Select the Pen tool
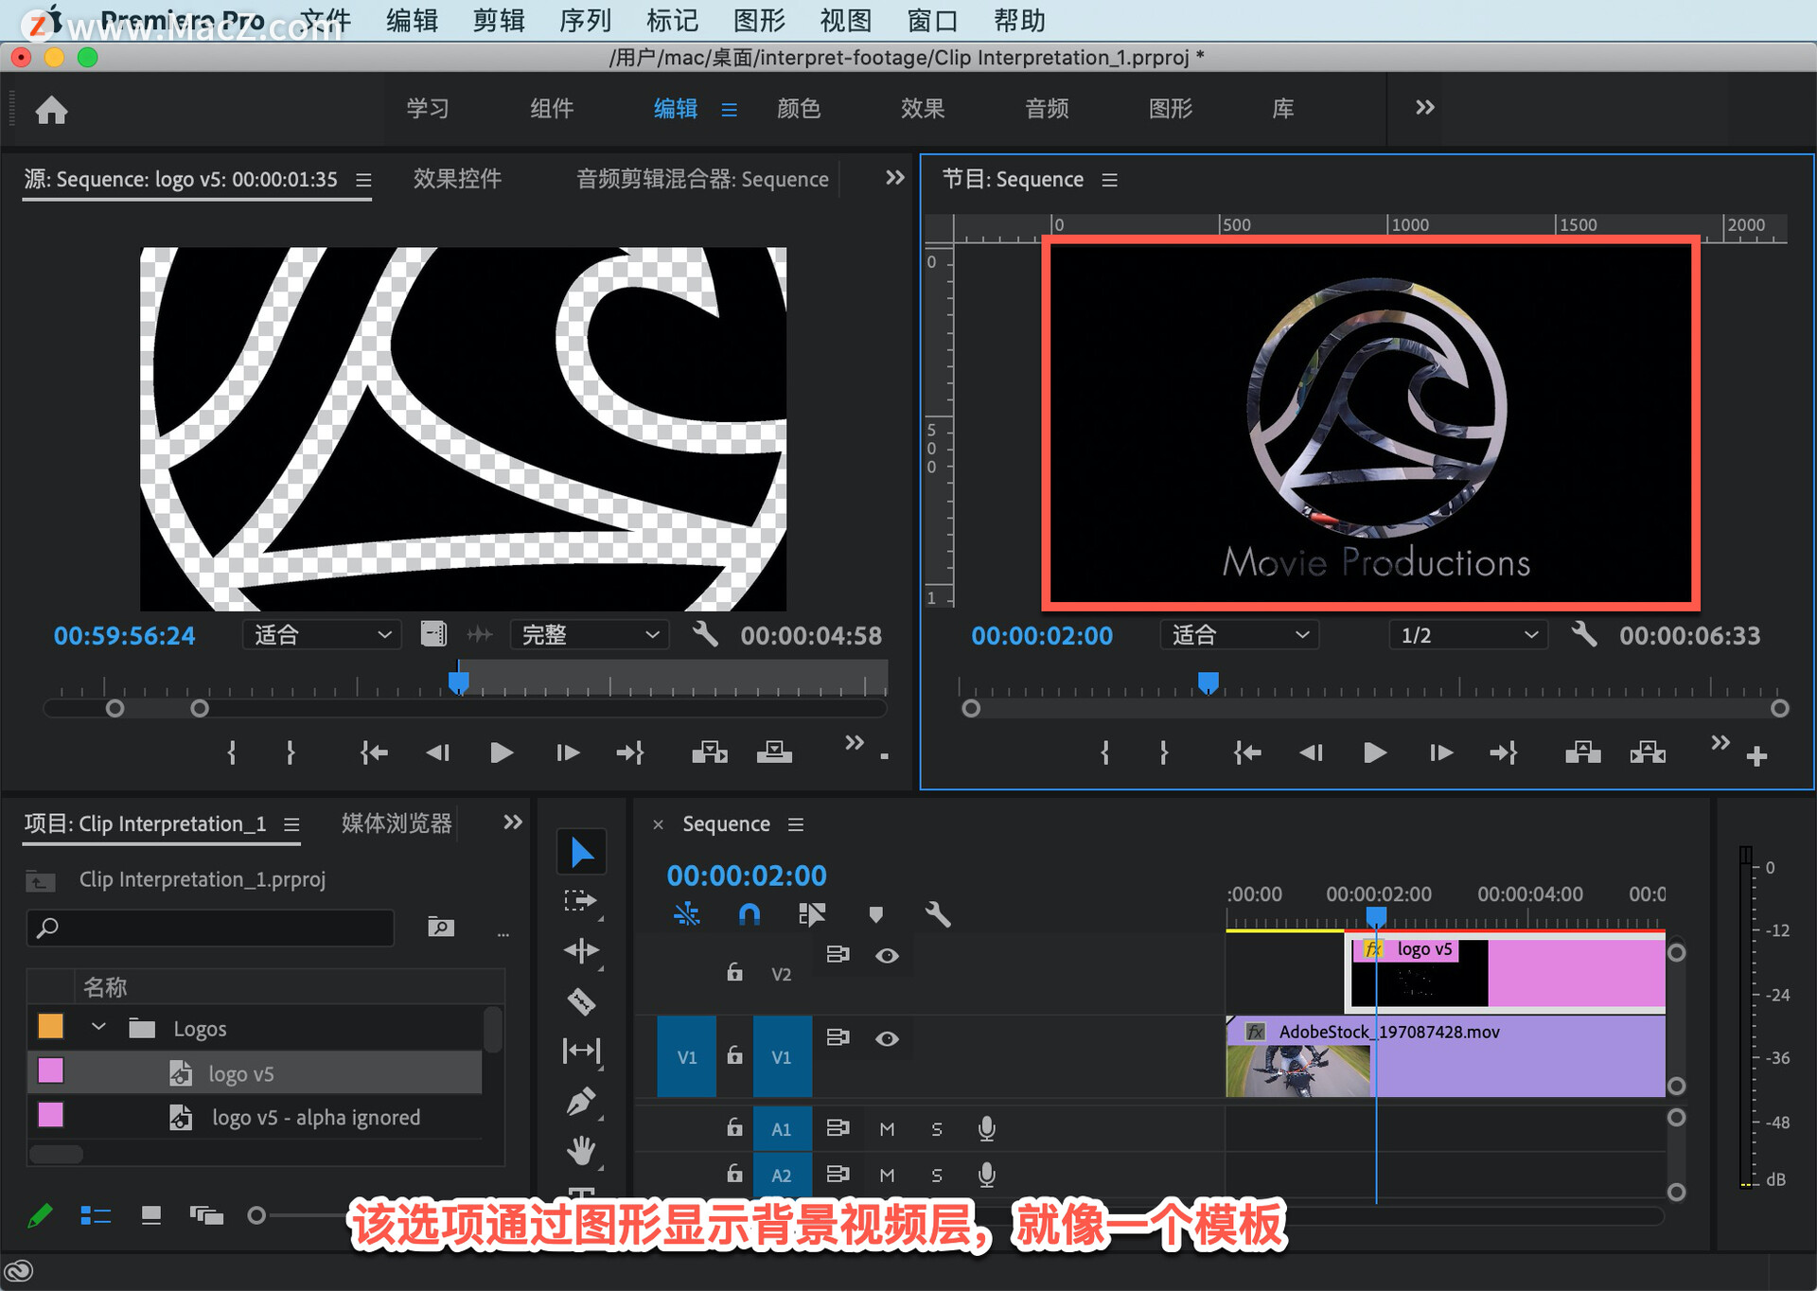Image resolution: width=1817 pixels, height=1291 pixels. click(581, 1101)
